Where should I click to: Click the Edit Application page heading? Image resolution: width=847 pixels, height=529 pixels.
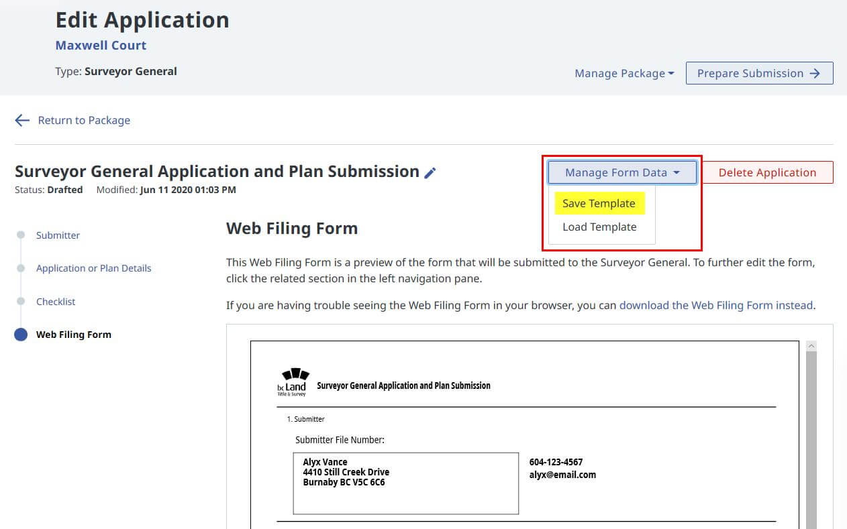pyautogui.click(x=142, y=20)
